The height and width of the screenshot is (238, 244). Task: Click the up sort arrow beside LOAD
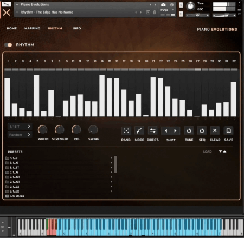pos(224,151)
